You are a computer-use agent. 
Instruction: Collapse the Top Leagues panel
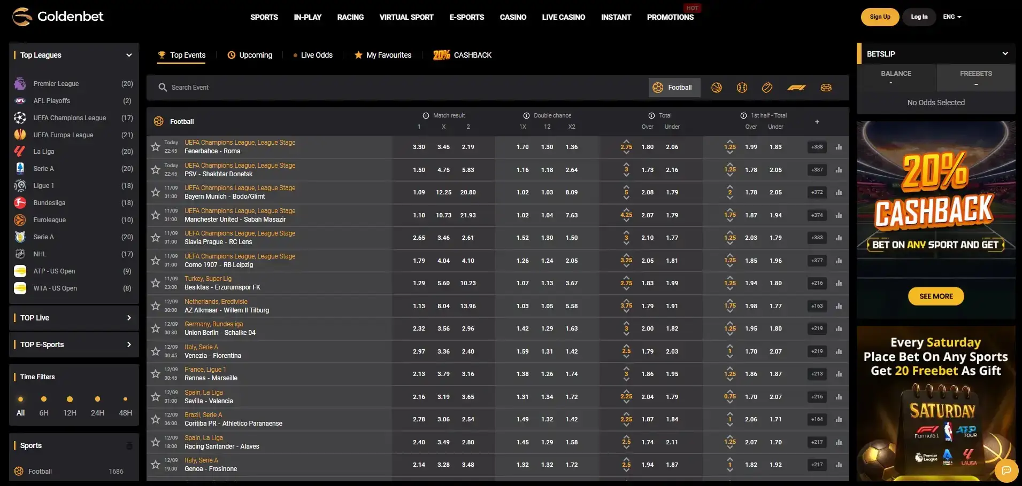coord(129,55)
